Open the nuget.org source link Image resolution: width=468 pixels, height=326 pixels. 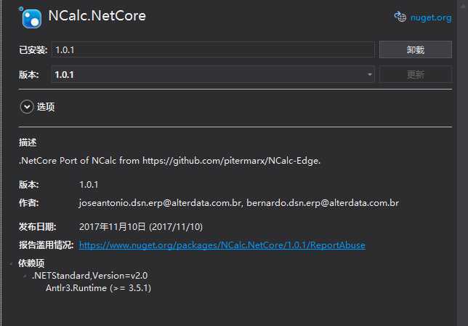coord(431,18)
